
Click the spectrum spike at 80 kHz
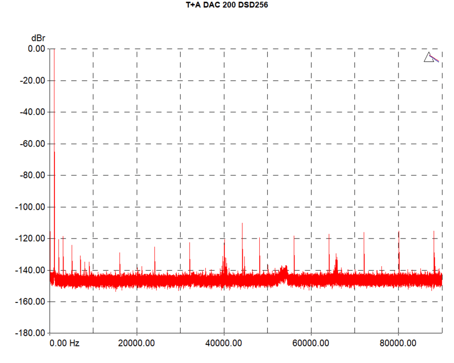399,232
